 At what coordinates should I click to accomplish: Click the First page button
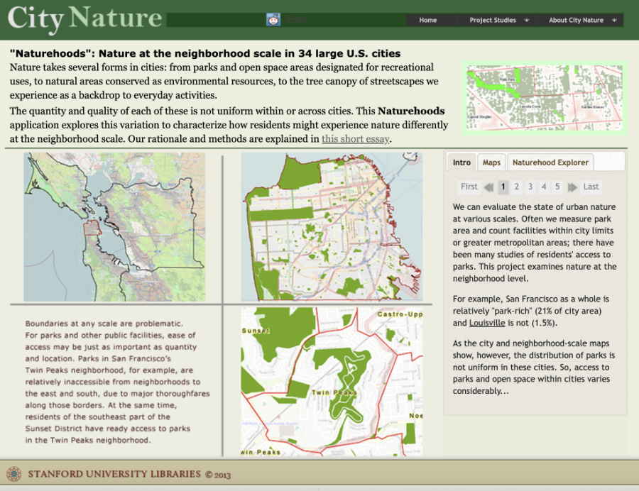pyautogui.click(x=469, y=187)
